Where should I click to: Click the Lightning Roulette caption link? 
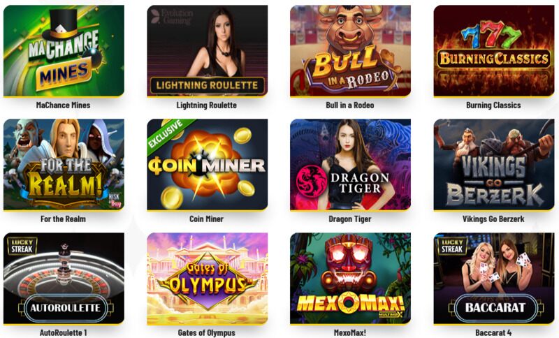click(x=207, y=105)
